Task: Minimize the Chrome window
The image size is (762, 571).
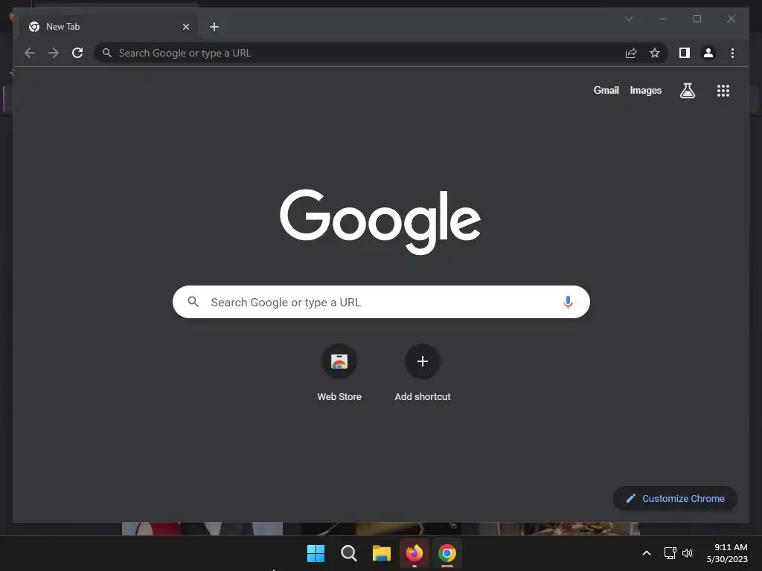Action: pyautogui.click(x=663, y=19)
